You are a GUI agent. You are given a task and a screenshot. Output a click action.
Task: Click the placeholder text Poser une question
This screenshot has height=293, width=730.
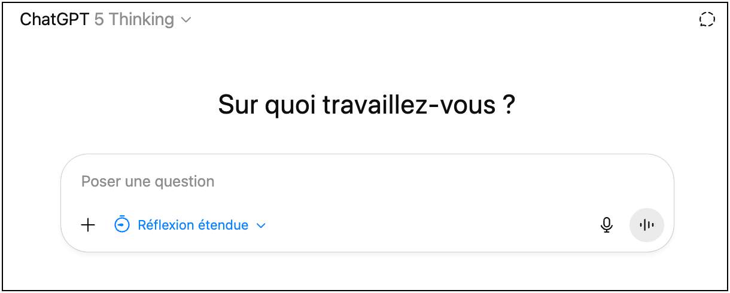pos(148,181)
